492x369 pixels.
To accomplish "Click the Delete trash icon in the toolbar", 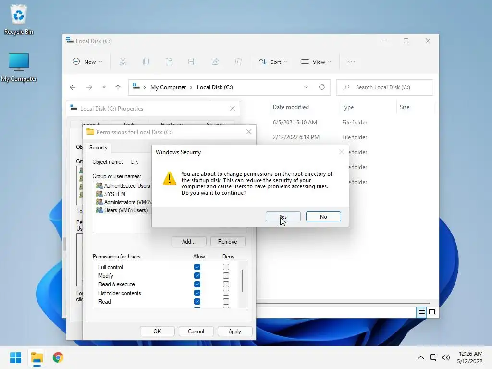I will point(238,62).
